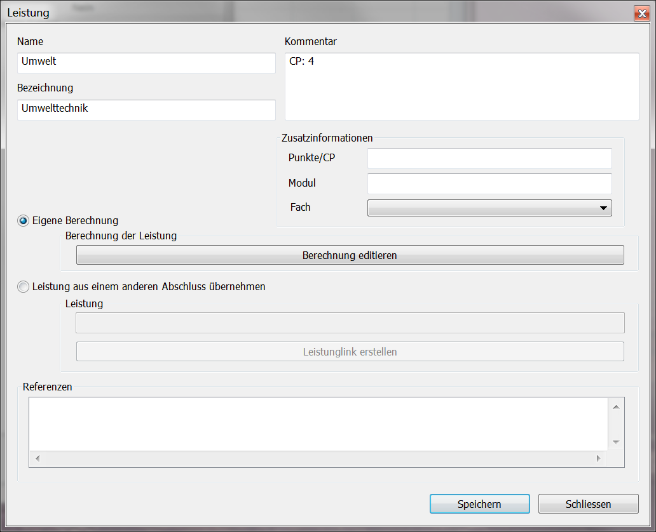Close the Leistung dialog with red X
656x532 pixels.
(640, 13)
